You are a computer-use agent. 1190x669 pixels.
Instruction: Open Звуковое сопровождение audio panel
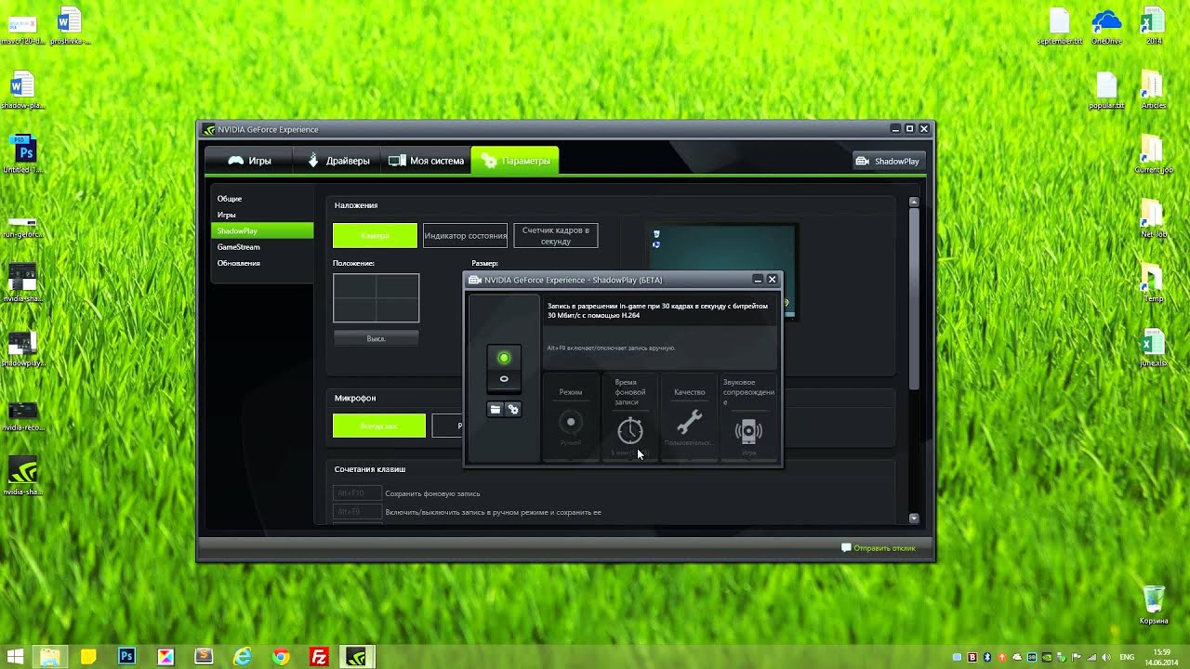point(748,417)
